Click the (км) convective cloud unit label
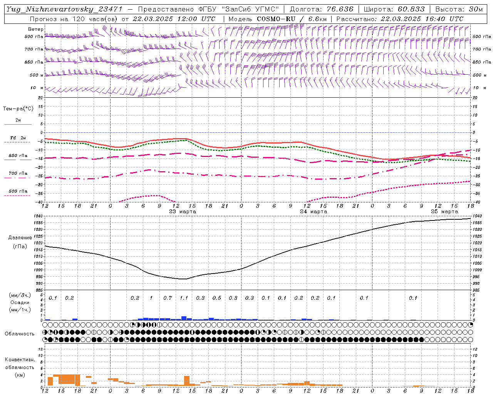Screen dimensions: 493x394 [x=20, y=375]
